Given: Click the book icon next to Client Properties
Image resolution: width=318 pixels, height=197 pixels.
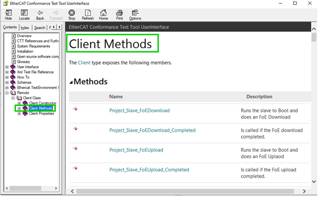Looking at the screenshot, I should click(x=25, y=114).
